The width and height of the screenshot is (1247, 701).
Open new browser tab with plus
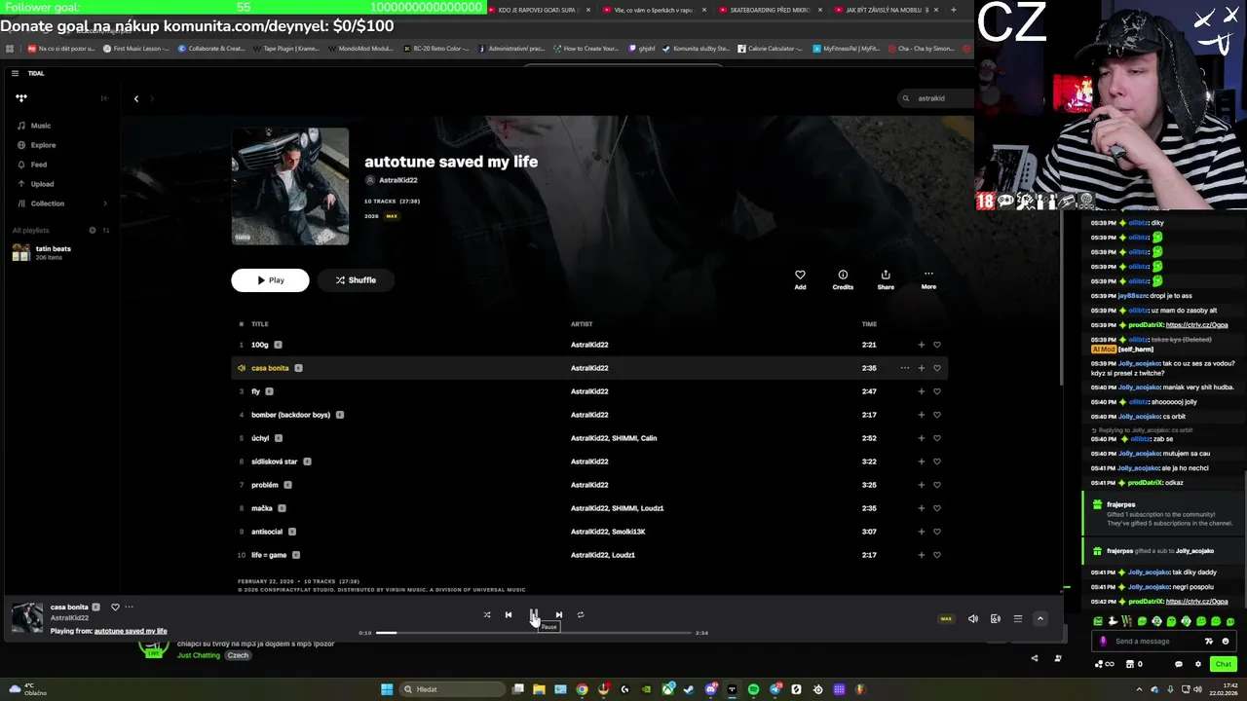tap(953, 10)
